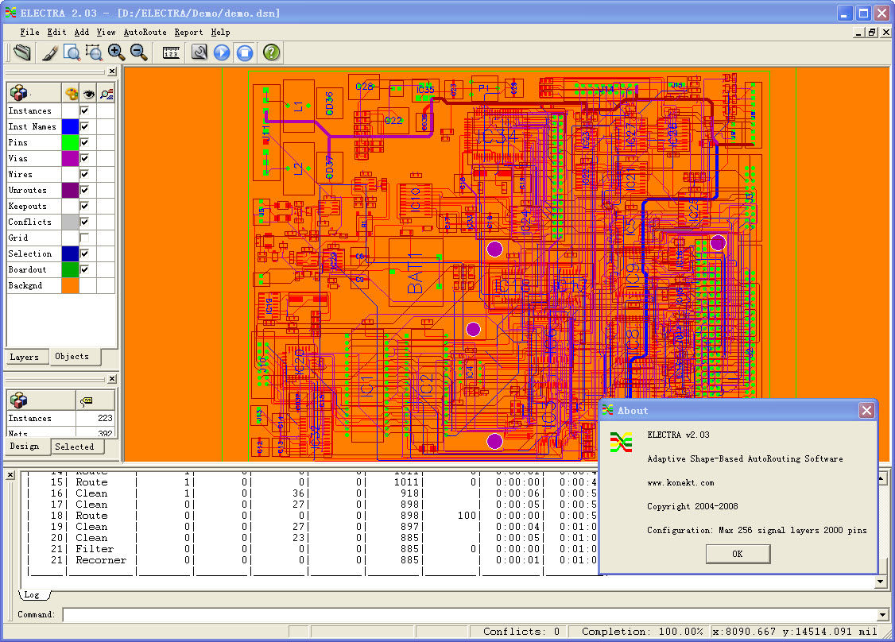The height and width of the screenshot is (642, 895).
Task: Click the color palette column header icon
Action: pos(71,93)
